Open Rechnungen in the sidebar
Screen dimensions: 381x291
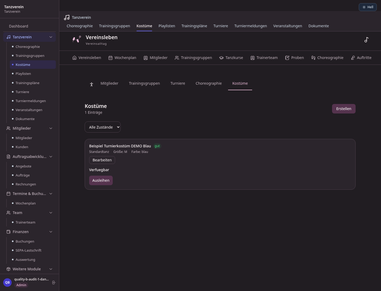[26, 184]
